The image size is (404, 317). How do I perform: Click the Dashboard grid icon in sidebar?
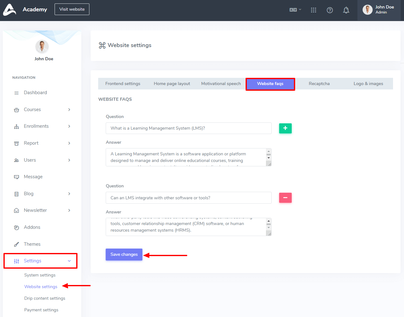[x=17, y=93]
